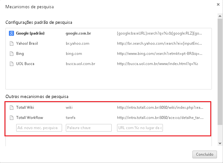Select the Google (padrão) entry name
The height and width of the screenshot is (163, 223).
tap(30, 33)
